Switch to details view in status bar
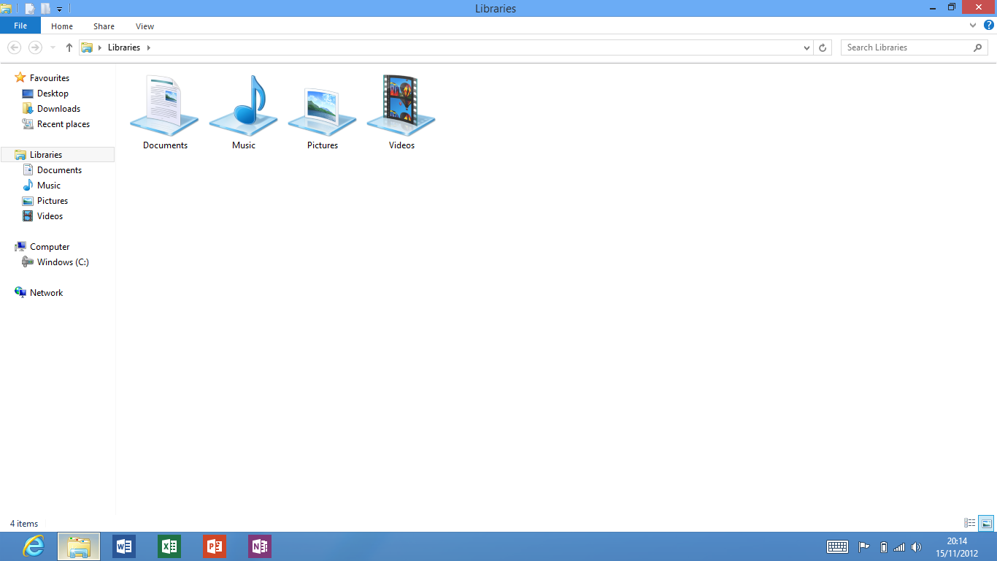This screenshot has height=561, width=997. pyautogui.click(x=970, y=523)
